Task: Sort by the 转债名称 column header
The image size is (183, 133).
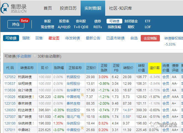Action: point(27,68)
